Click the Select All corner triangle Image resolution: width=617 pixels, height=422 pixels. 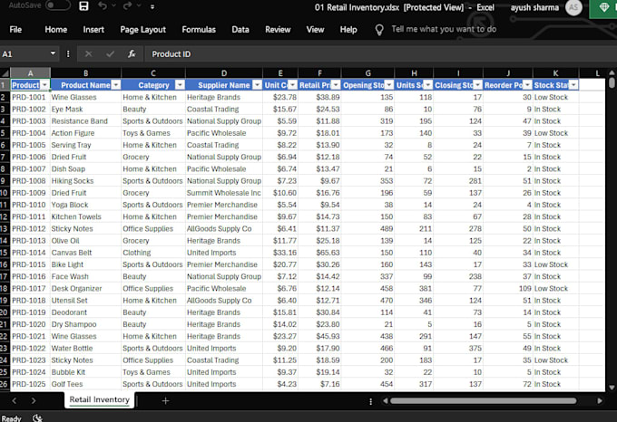pyautogui.click(x=5, y=73)
